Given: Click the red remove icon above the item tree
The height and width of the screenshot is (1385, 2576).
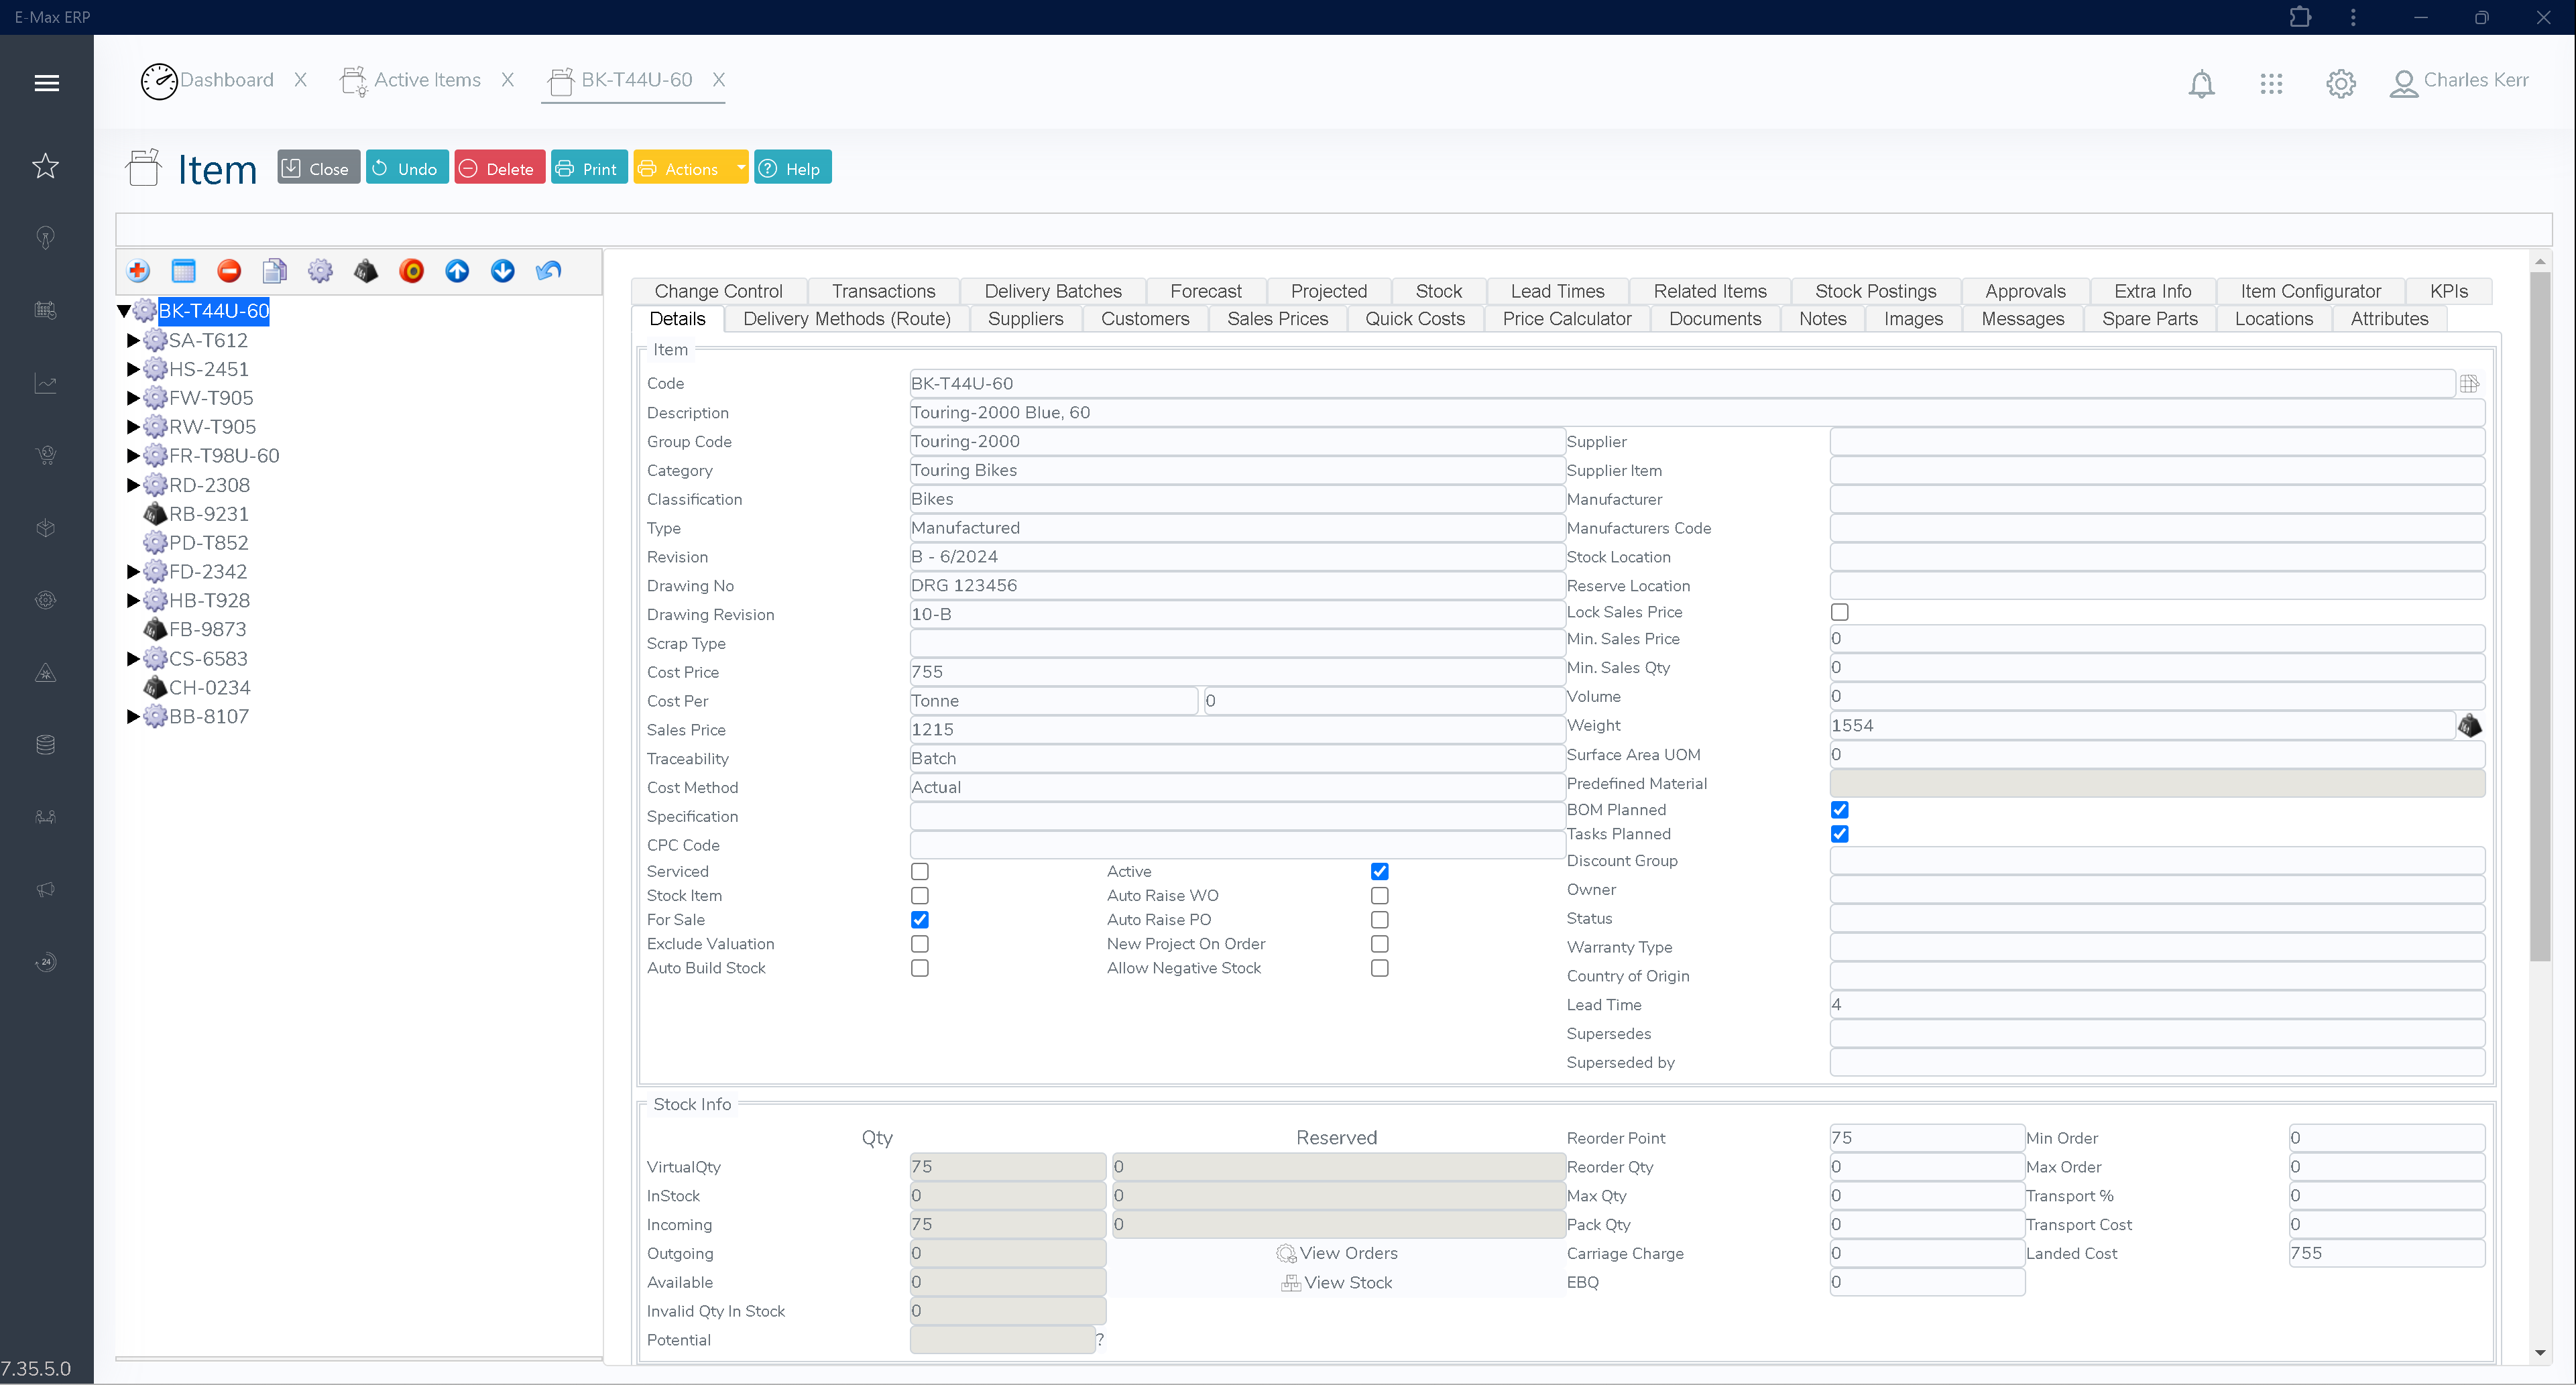Looking at the screenshot, I should click(229, 271).
